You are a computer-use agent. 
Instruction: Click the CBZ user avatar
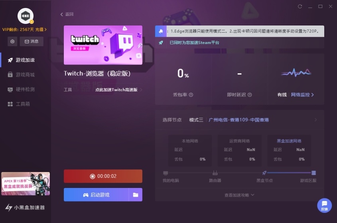tap(26, 16)
